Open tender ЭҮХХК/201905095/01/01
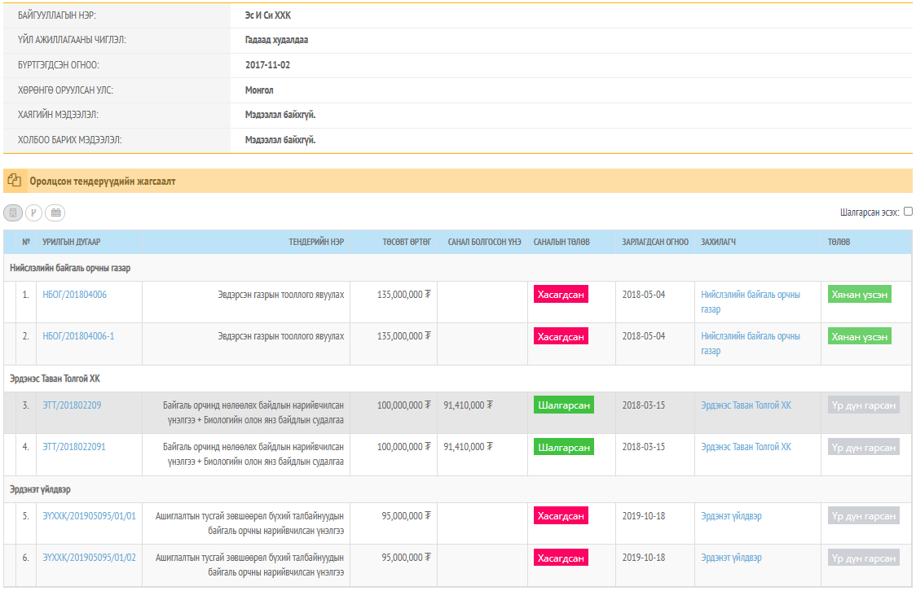The width and height of the screenshot is (916, 591). coord(90,516)
